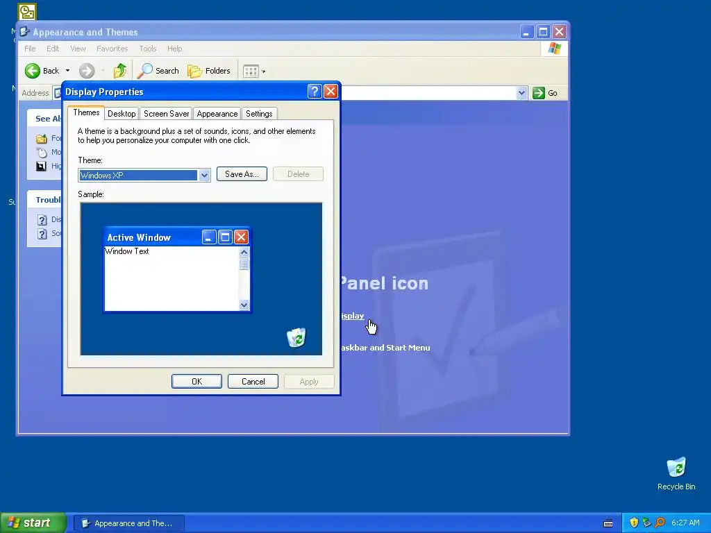Click the Windows XP theme field
Viewport: 711px width, 533px height.
(x=138, y=176)
